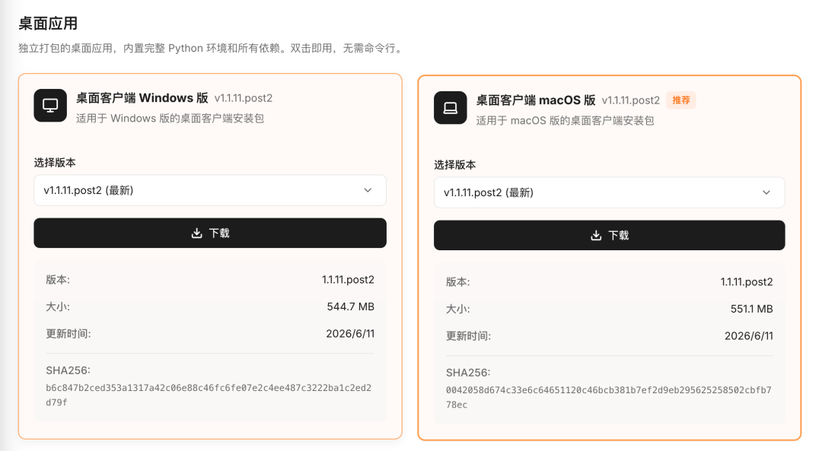822x451 pixels.
Task: Download the Windows desktop client
Action: pos(210,233)
